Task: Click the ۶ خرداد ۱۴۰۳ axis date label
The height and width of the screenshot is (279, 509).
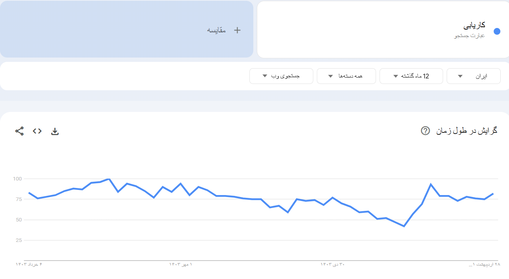Action: point(29,264)
